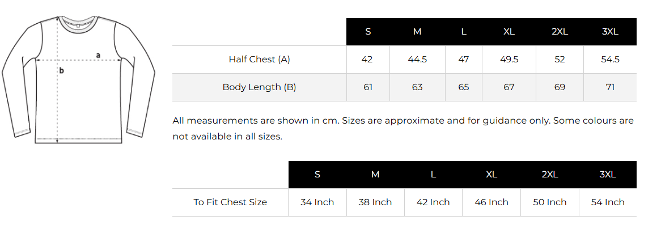Click the 54 Inch chest size cell
Image resolution: width=661 pixels, height=233 pixels.
click(x=608, y=202)
